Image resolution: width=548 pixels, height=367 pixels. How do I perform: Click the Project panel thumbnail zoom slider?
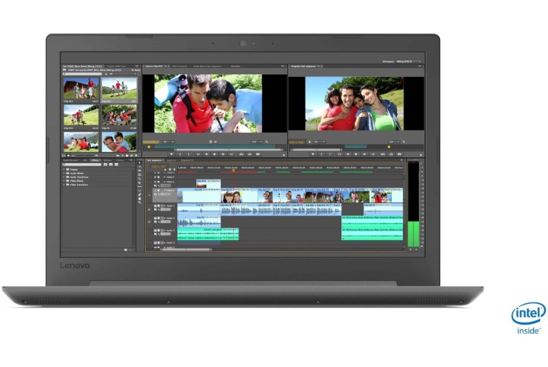point(84,156)
